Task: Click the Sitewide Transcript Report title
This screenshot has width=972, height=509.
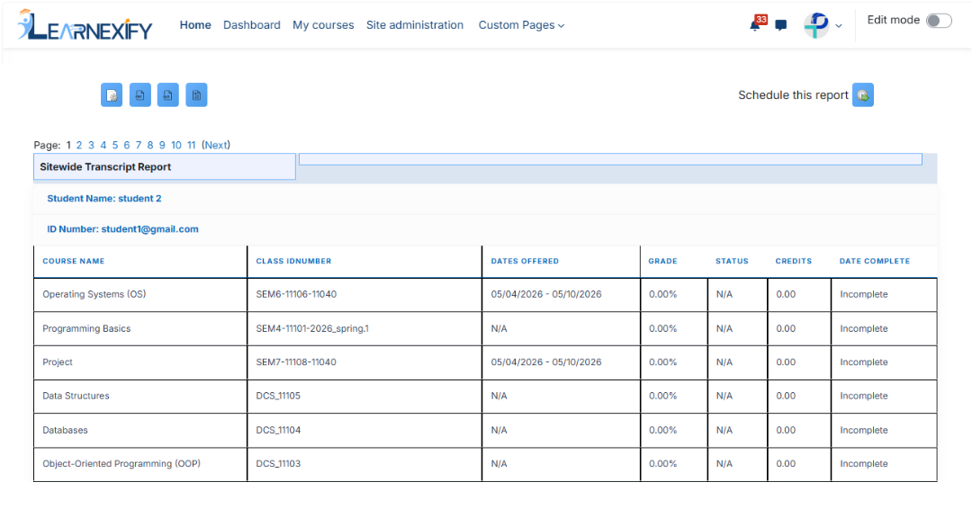Action: coord(105,167)
